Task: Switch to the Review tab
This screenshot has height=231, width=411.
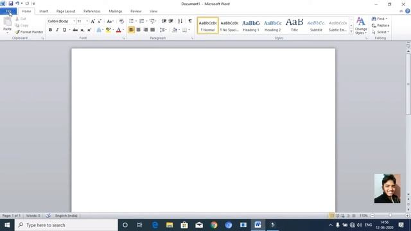Action: point(136,12)
